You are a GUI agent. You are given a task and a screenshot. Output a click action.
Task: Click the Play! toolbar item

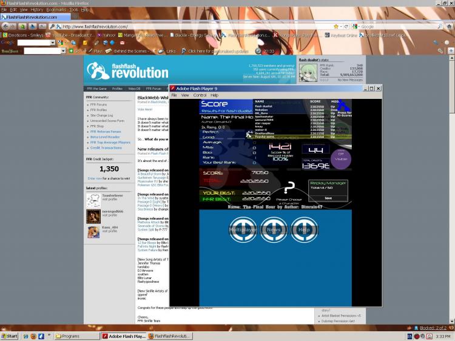point(95,51)
